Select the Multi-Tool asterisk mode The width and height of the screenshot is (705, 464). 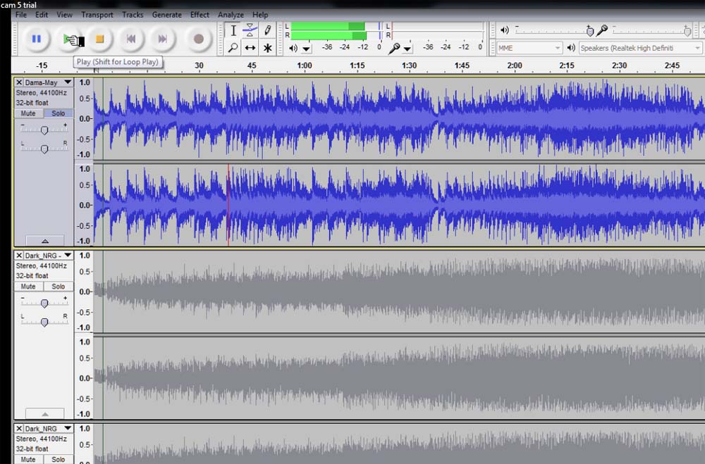click(x=267, y=48)
